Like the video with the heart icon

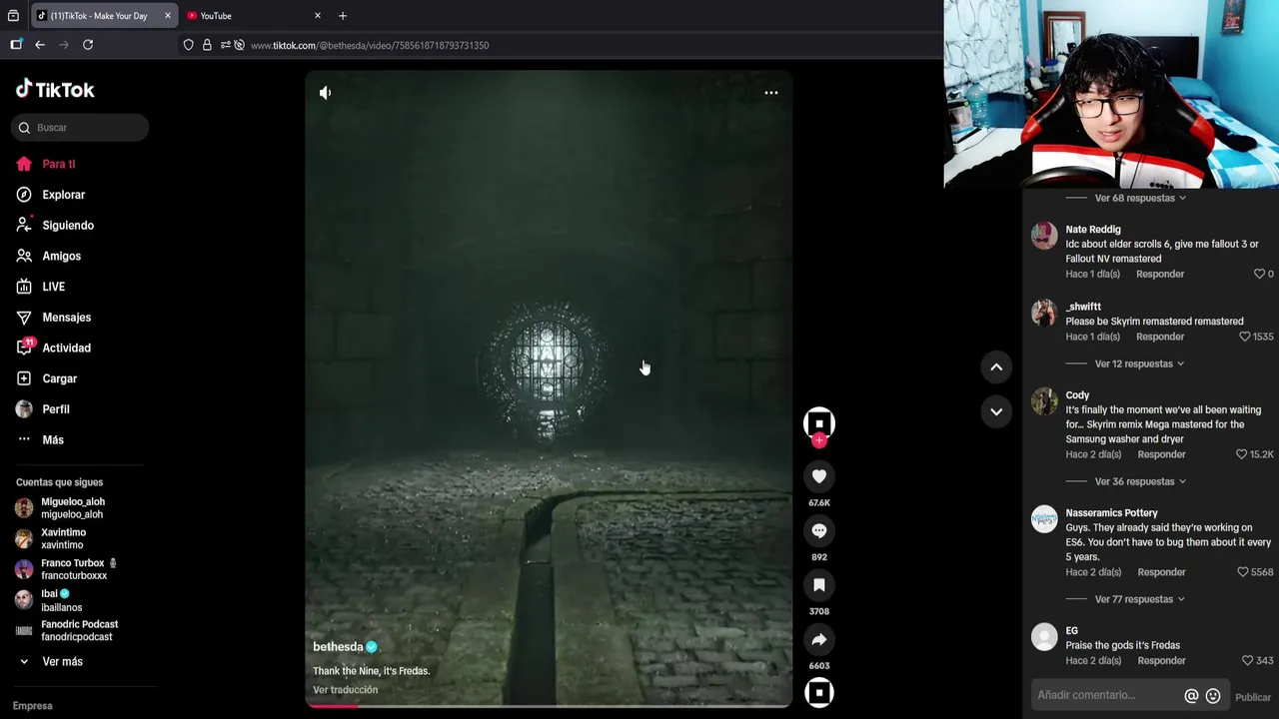(x=819, y=476)
